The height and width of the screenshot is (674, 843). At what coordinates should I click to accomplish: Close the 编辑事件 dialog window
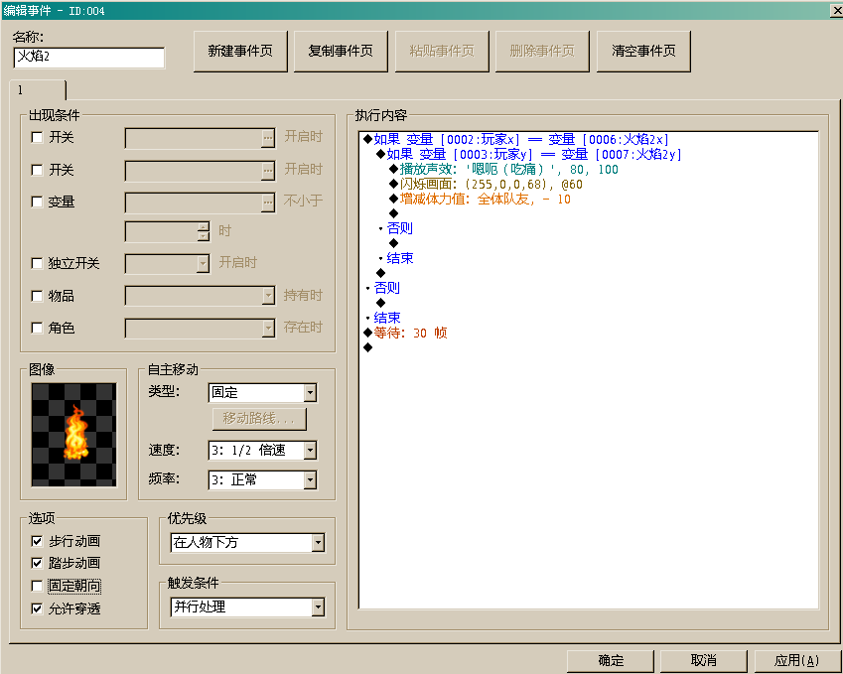tap(838, 11)
